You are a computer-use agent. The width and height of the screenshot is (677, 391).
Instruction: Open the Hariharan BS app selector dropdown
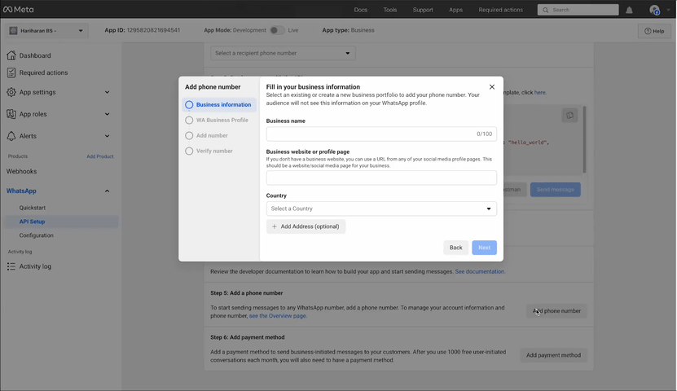tap(46, 31)
